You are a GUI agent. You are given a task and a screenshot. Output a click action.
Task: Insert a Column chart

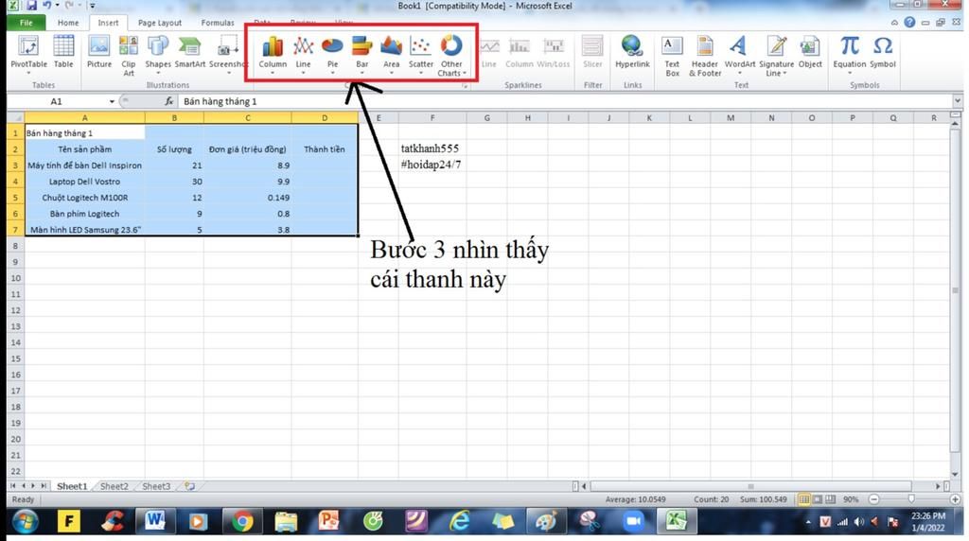pyautogui.click(x=273, y=54)
